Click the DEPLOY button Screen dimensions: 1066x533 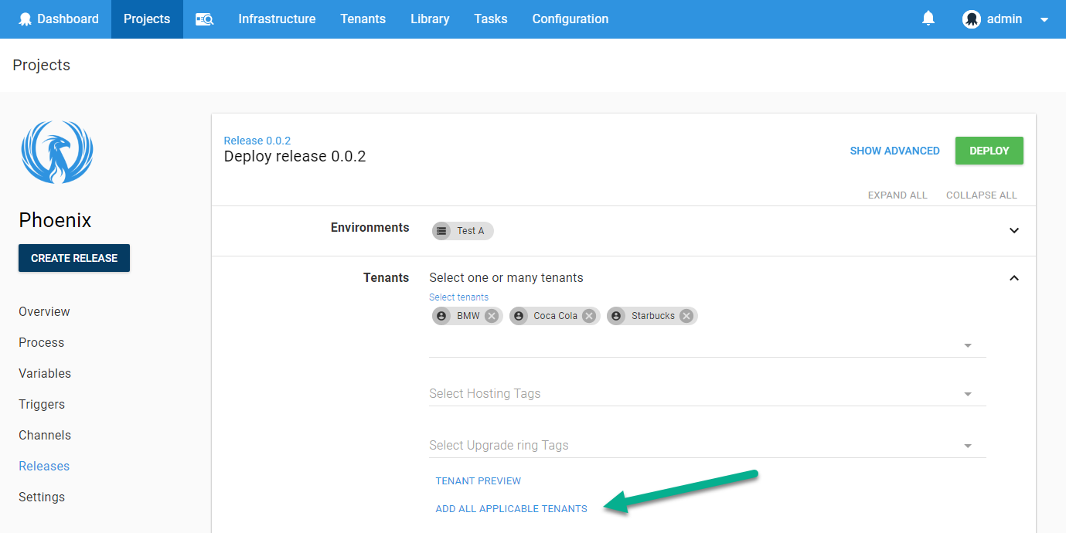[x=989, y=151]
